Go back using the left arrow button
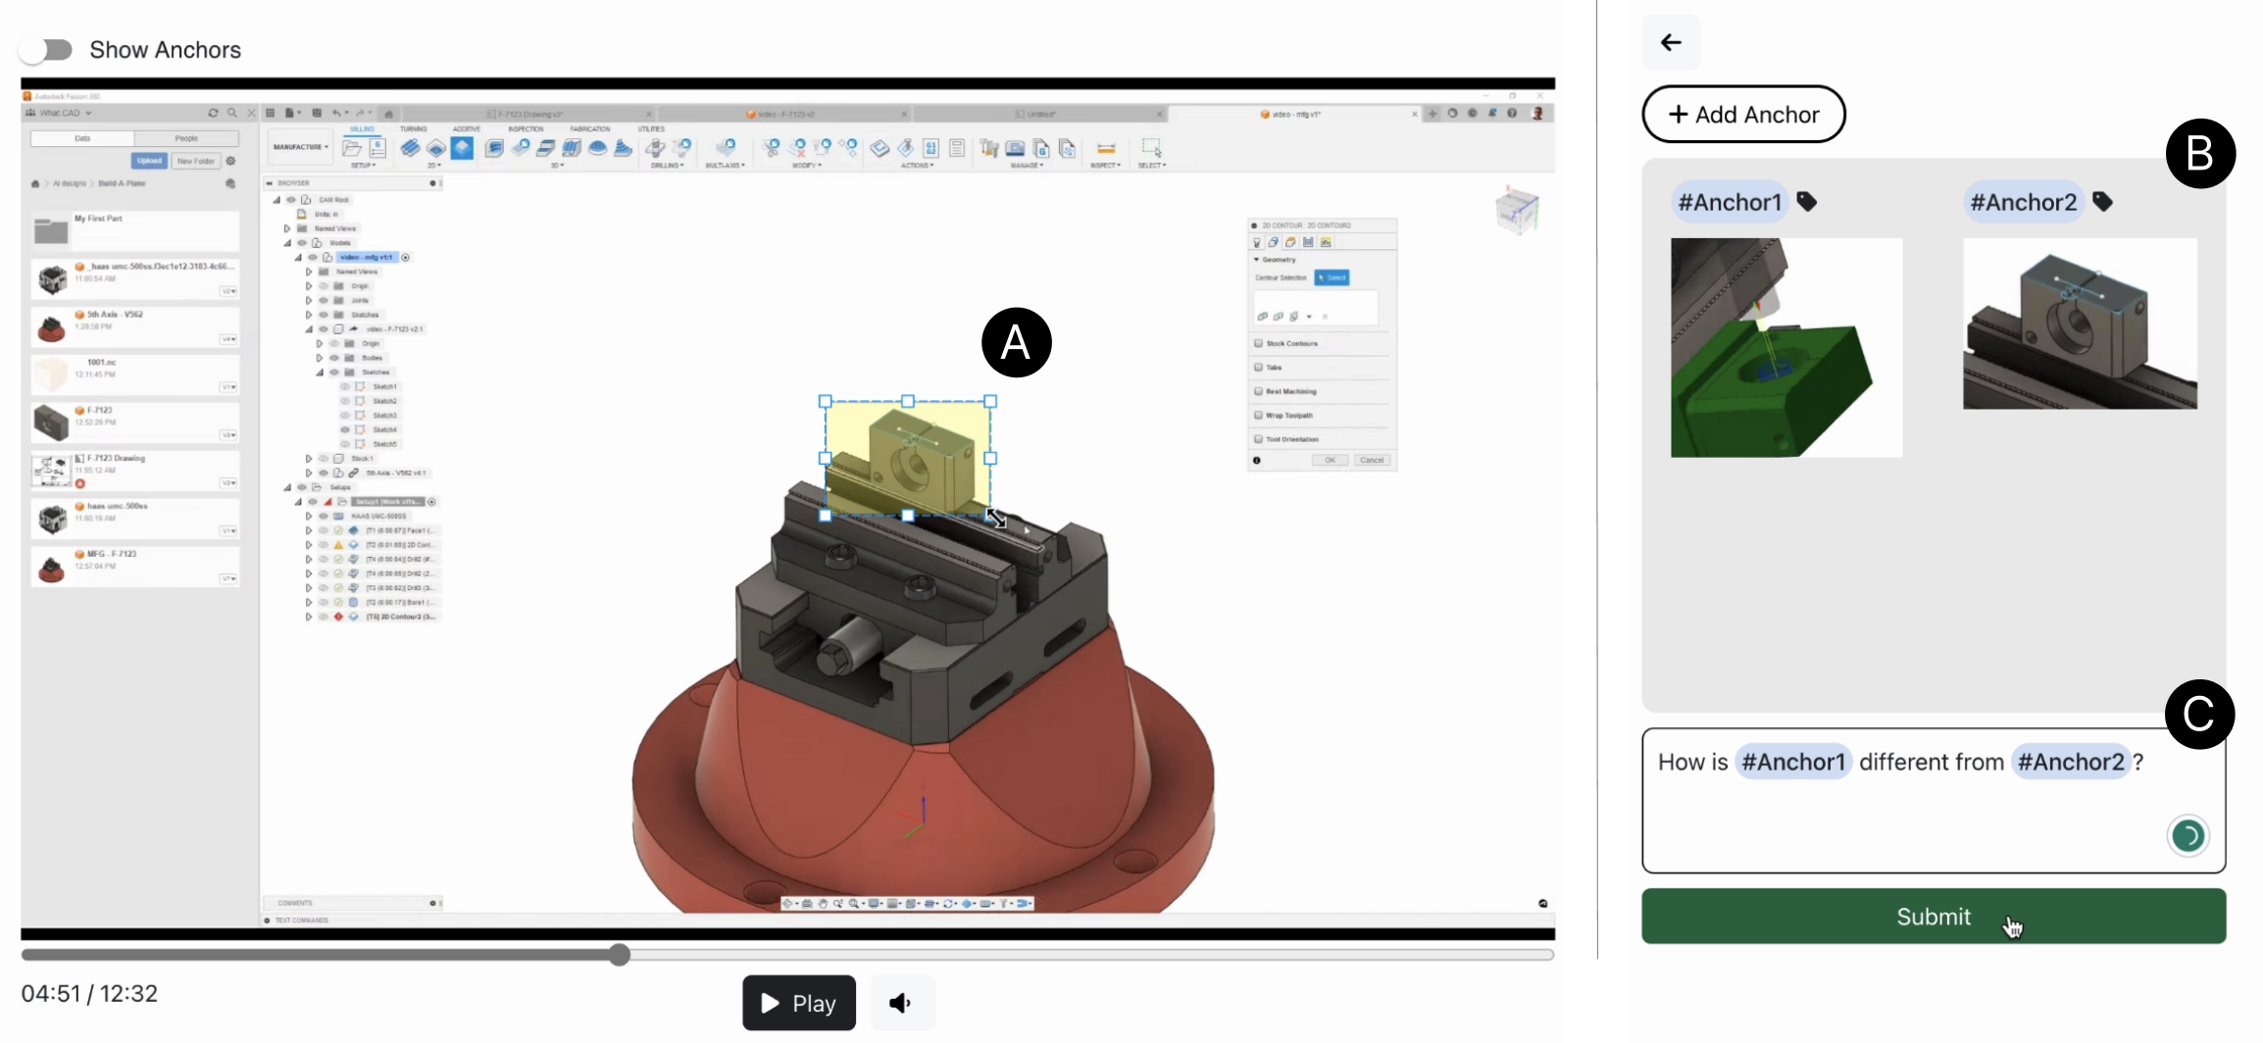Image resolution: width=2263 pixels, height=1043 pixels. [x=1671, y=42]
